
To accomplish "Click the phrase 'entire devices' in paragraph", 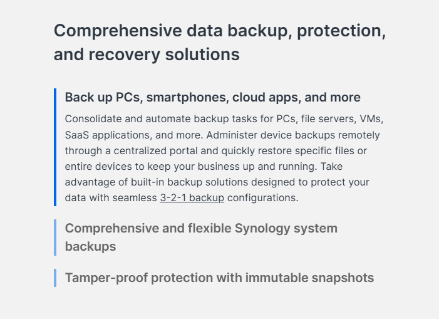I will coord(98,166).
